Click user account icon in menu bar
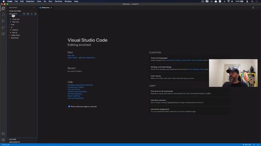 pyautogui.click(x=247, y=1)
